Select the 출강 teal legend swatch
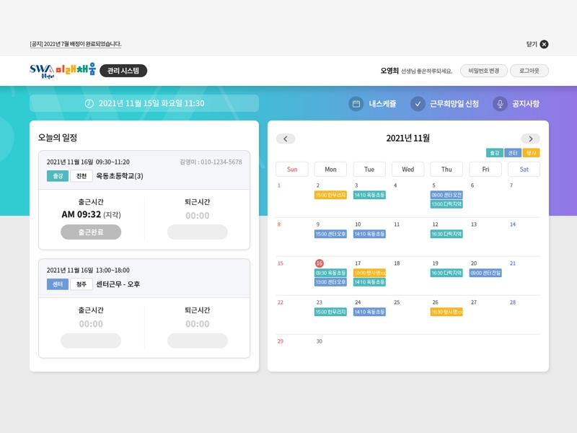The height and width of the screenshot is (433, 577). click(x=495, y=153)
